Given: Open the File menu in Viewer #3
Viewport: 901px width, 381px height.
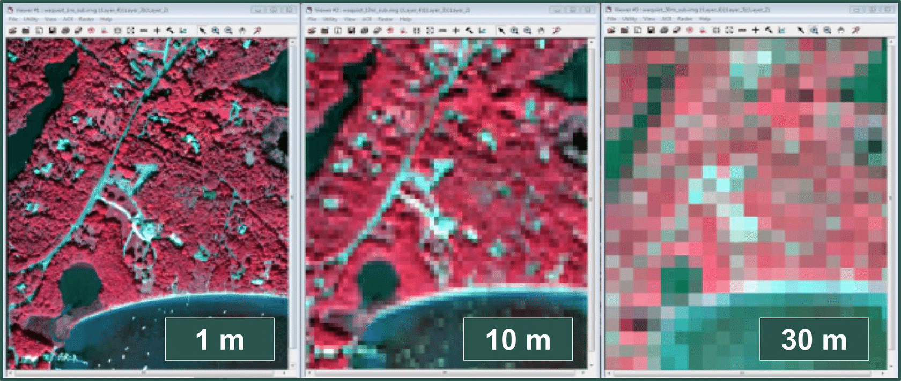Looking at the screenshot, I should pyautogui.click(x=611, y=19).
